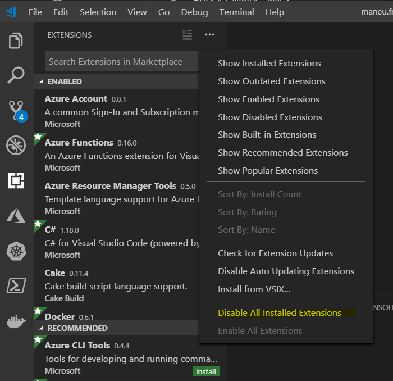The width and height of the screenshot is (393, 381).
Task: Focus the Search Extensions in Marketplace field
Action: pos(122,61)
